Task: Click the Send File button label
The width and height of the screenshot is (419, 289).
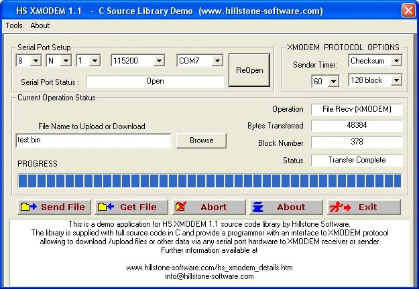Action: 63,207
